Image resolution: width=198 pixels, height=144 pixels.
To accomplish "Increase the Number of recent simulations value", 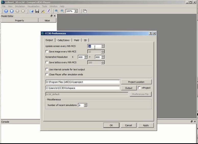I will 85,104.
